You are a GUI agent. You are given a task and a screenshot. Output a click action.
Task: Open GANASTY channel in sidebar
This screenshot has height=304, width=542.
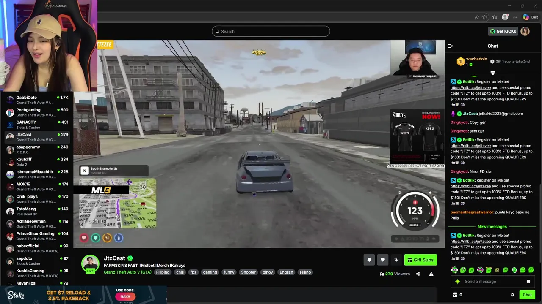tap(37, 125)
